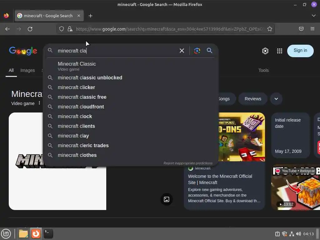Click the Sign in button
This screenshot has height=240, width=320.
pos(300,51)
